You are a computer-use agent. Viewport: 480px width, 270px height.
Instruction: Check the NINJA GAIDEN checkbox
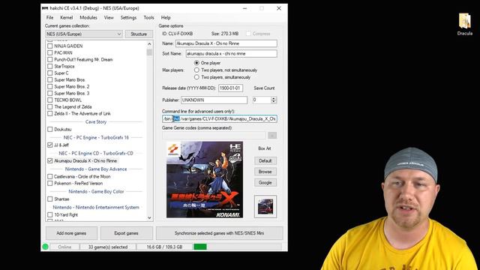(x=50, y=46)
